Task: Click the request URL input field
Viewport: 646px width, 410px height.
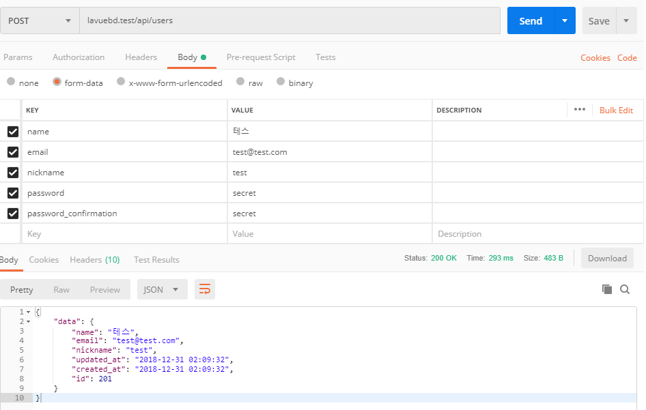Action: [x=290, y=20]
